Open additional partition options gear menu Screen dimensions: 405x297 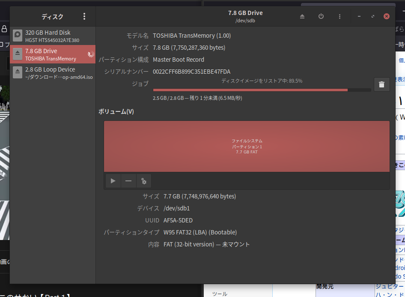[x=144, y=181]
